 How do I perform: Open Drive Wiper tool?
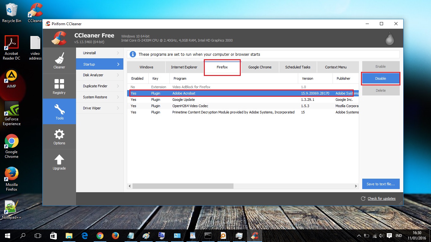point(100,108)
